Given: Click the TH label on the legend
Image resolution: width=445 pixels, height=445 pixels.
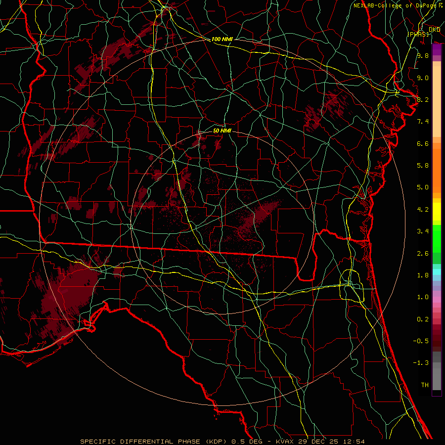Looking at the screenshot, I should tap(424, 385).
